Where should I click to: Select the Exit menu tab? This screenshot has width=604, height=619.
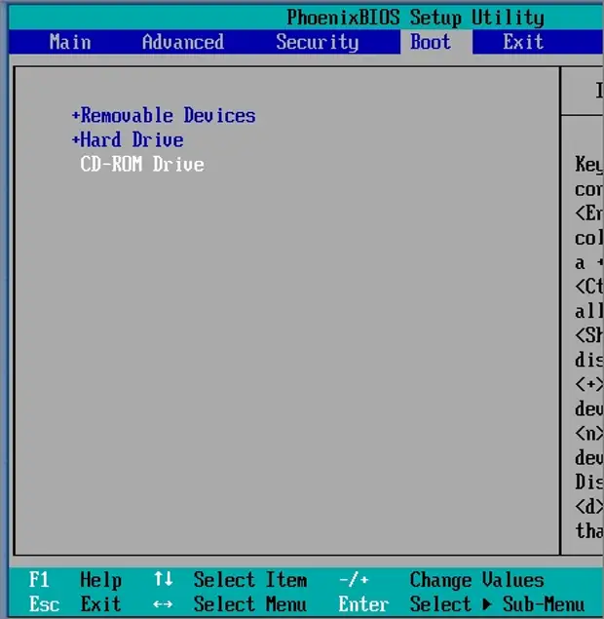[x=522, y=42]
